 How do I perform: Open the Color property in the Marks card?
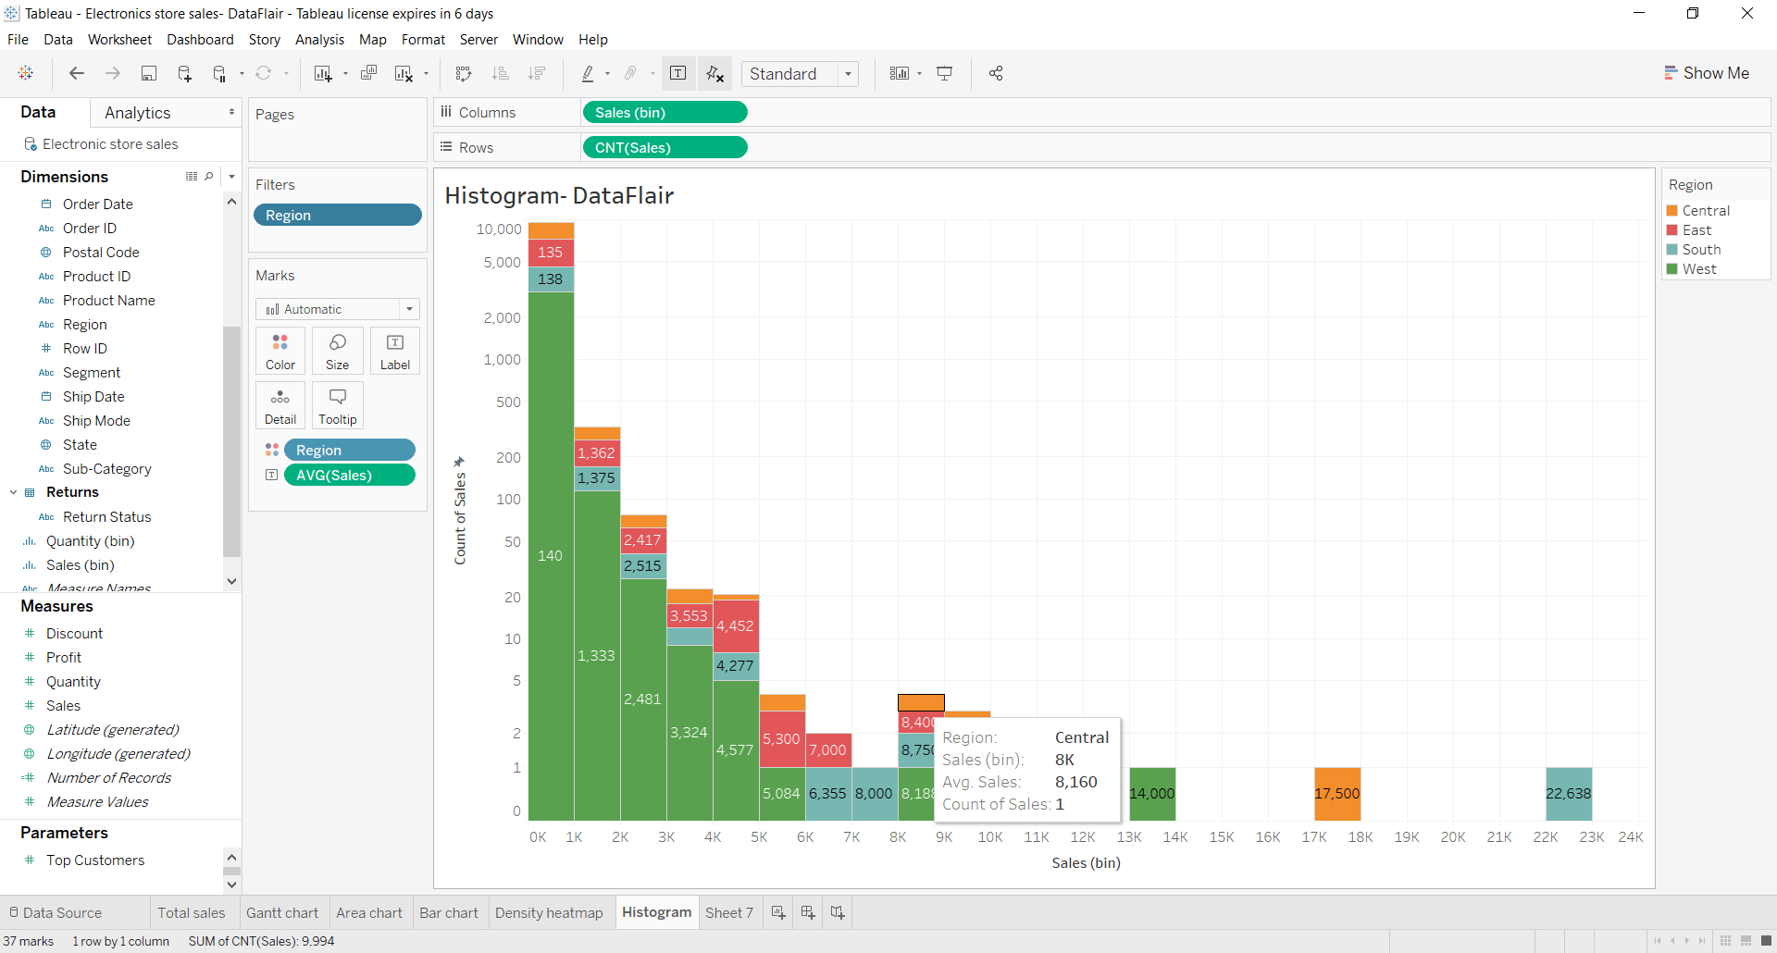pyautogui.click(x=280, y=350)
